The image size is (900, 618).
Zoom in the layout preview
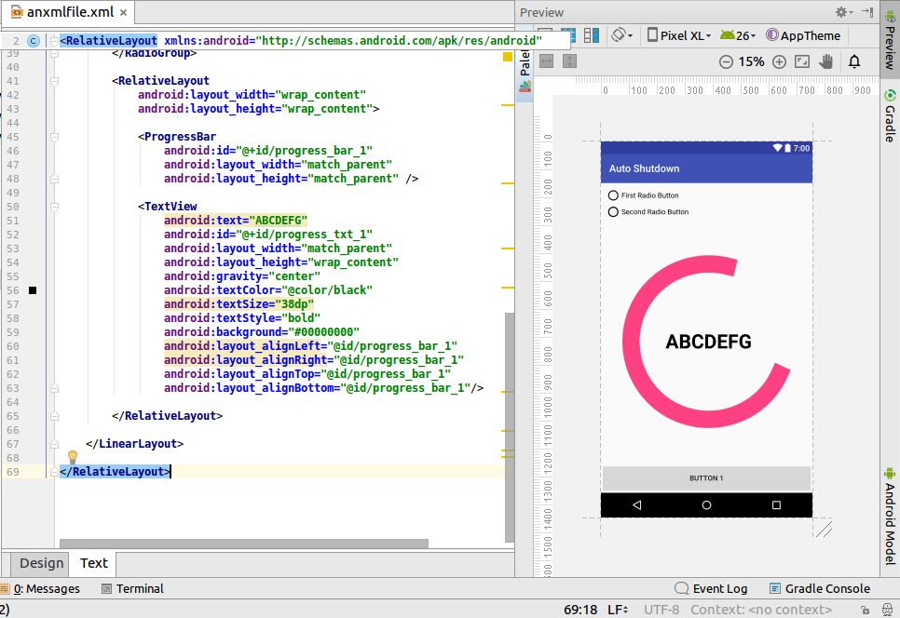tap(779, 62)
